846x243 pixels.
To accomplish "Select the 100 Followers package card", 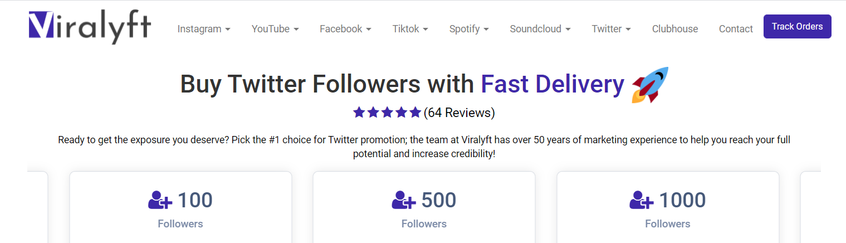I will pos(180,207).
